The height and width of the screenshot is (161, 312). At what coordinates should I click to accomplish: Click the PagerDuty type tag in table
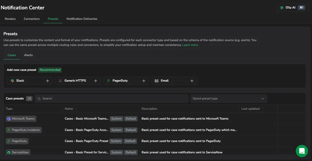17,141
